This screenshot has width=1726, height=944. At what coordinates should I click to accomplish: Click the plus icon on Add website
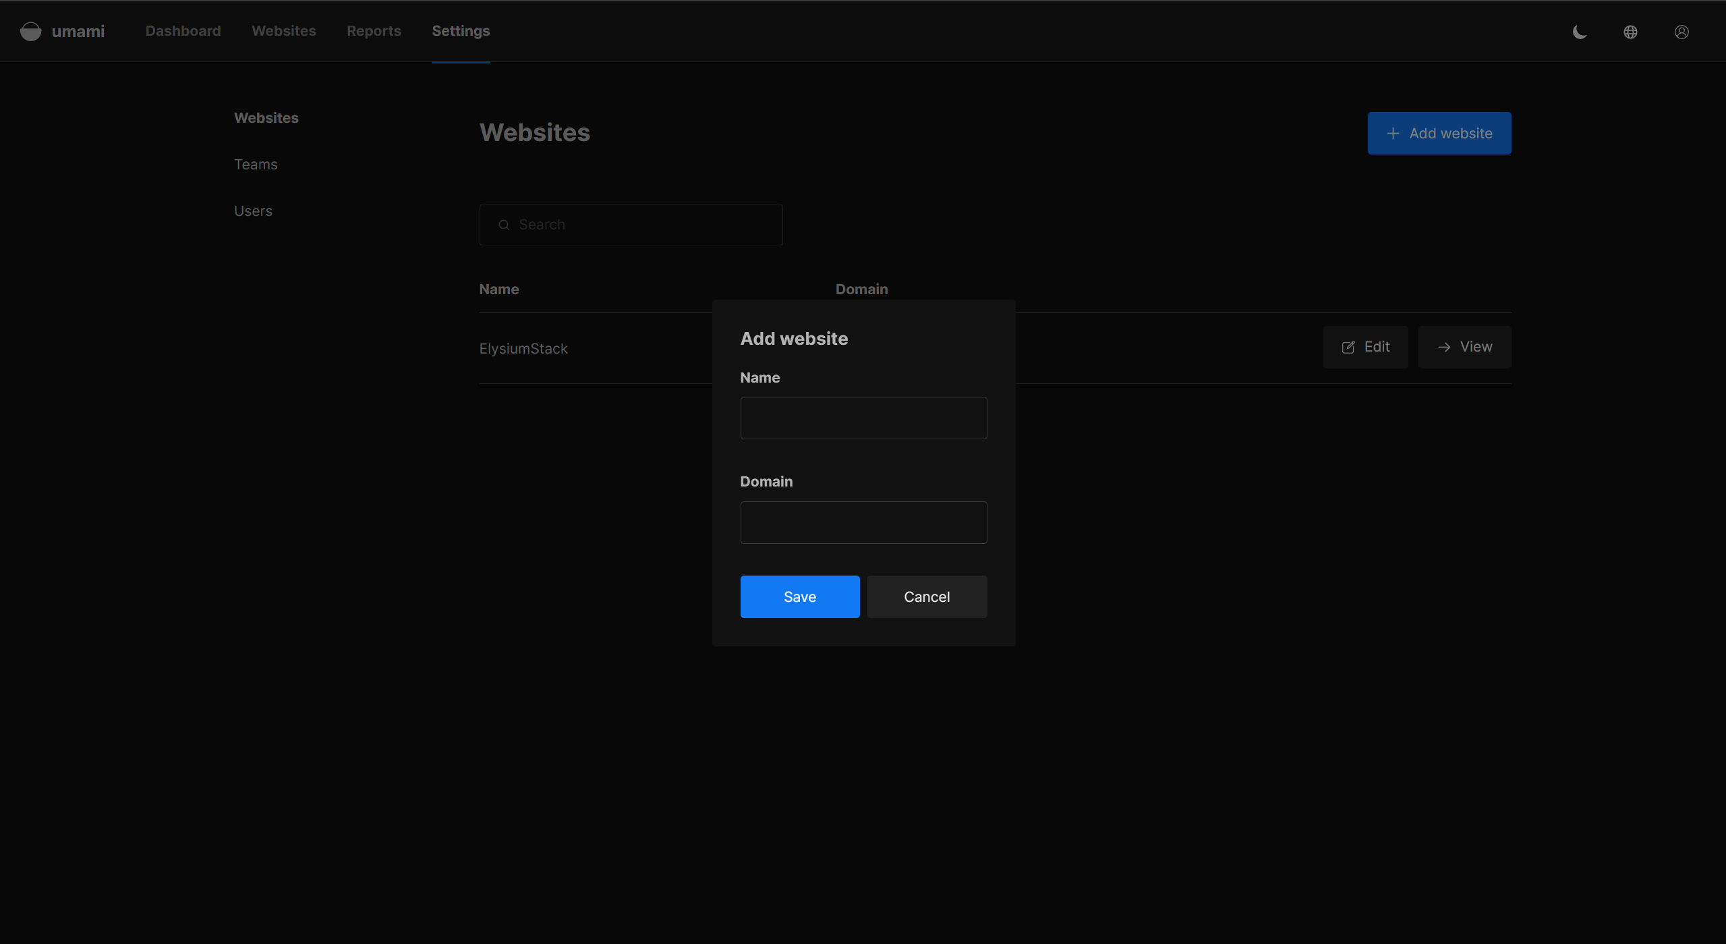coord(1393,134)
